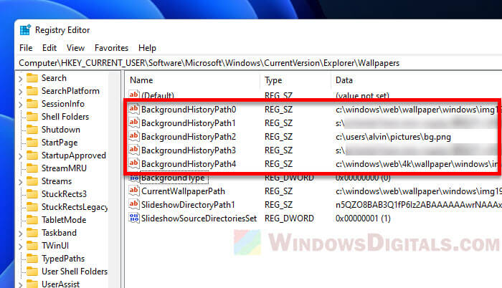Expand the Search key
This screenshot has height=288, width=502.
[x=21, y=79]
